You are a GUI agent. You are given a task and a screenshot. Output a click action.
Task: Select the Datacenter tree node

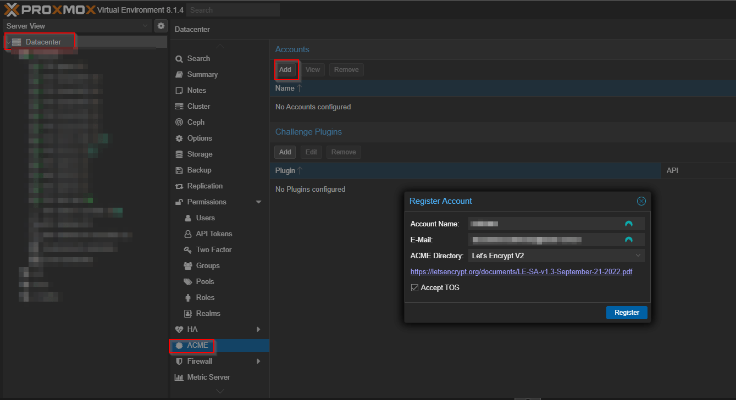(x=43, y=42)
